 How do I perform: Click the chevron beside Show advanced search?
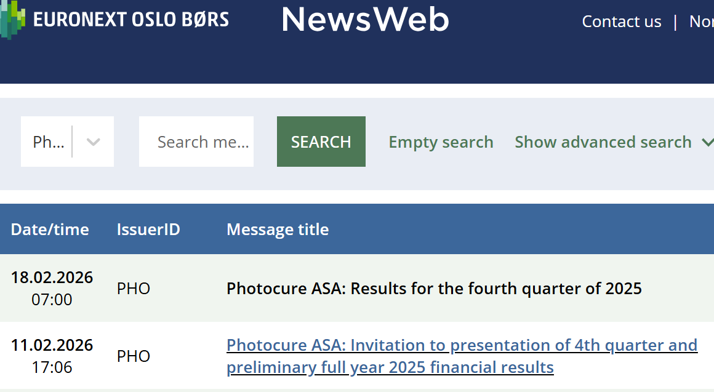[707, 142]
